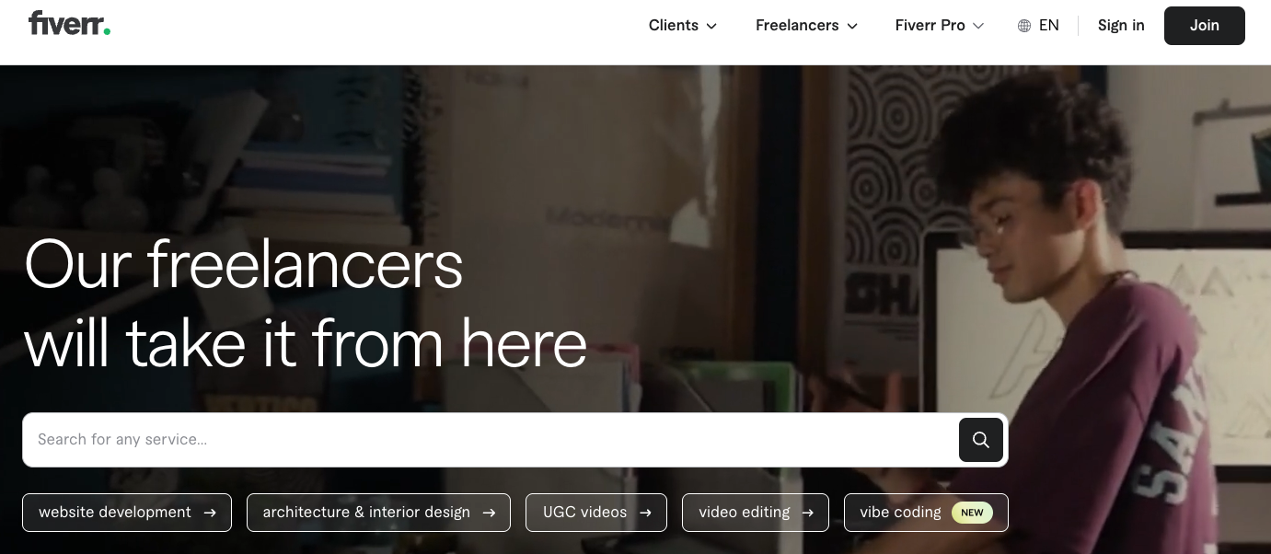Viewport: 1271px width, 554px height.
Task: Click the globe language icon
Action: tap(1024, 26)
